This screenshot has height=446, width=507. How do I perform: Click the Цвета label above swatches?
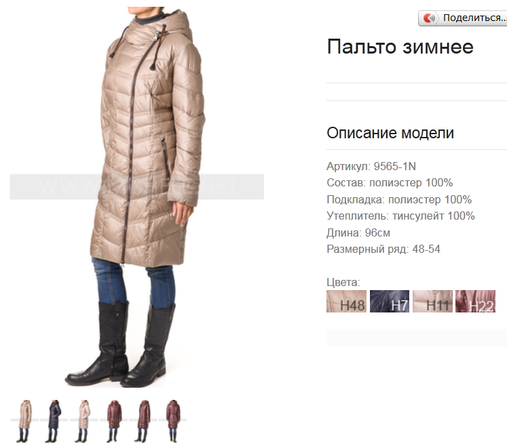tap(343, 282)
